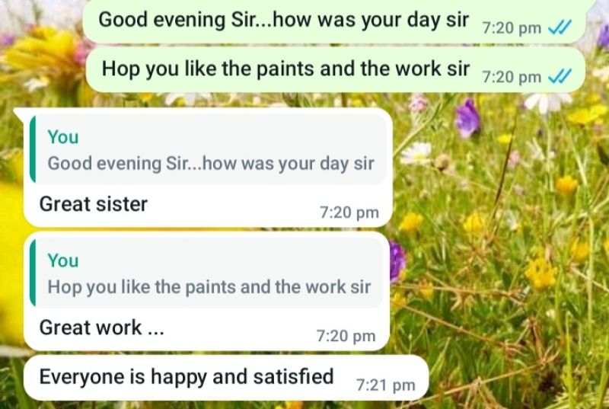Image resolution: width=609 pixels, height=409 pixels.
Task: Tap 'Everyone is happy and satisfied' message
Action: [x=226, y=378]
